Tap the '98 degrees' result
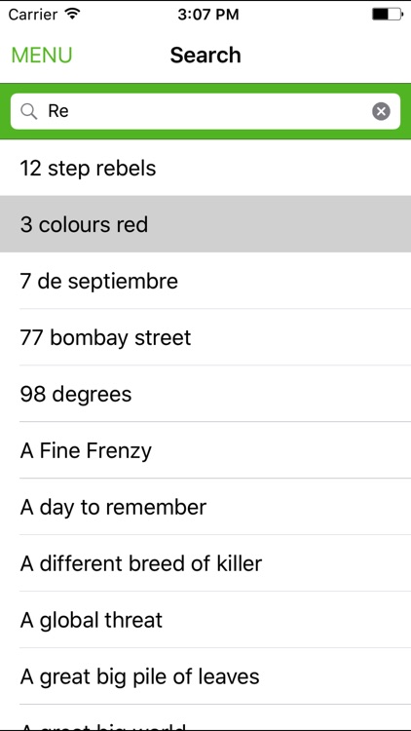This screenshot has height=731, width=411. 205,394
